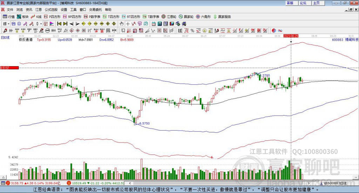Toggle the crosshair cursor tool
Image resolution: width=359 pixels, height=193 pixels.
(x=128, y=24)
